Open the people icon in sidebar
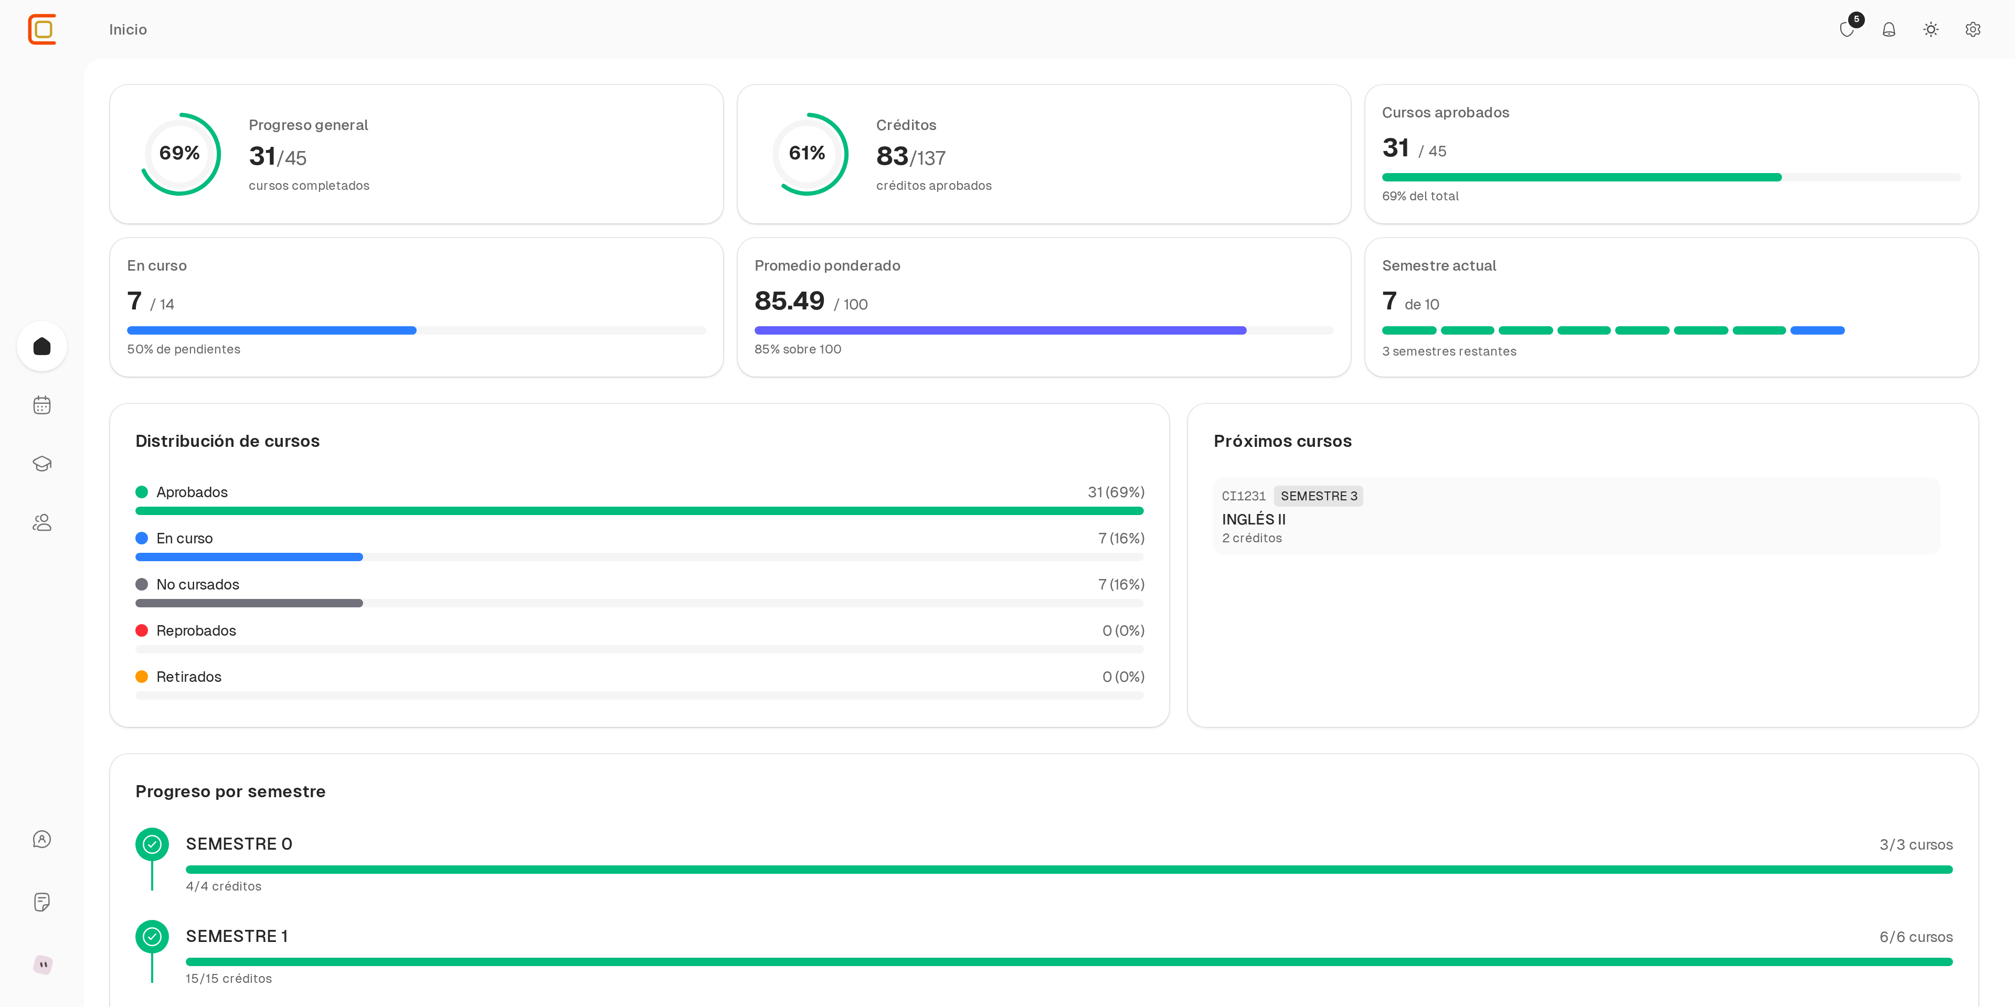The image size is (2015, 1007). [42, 522]
